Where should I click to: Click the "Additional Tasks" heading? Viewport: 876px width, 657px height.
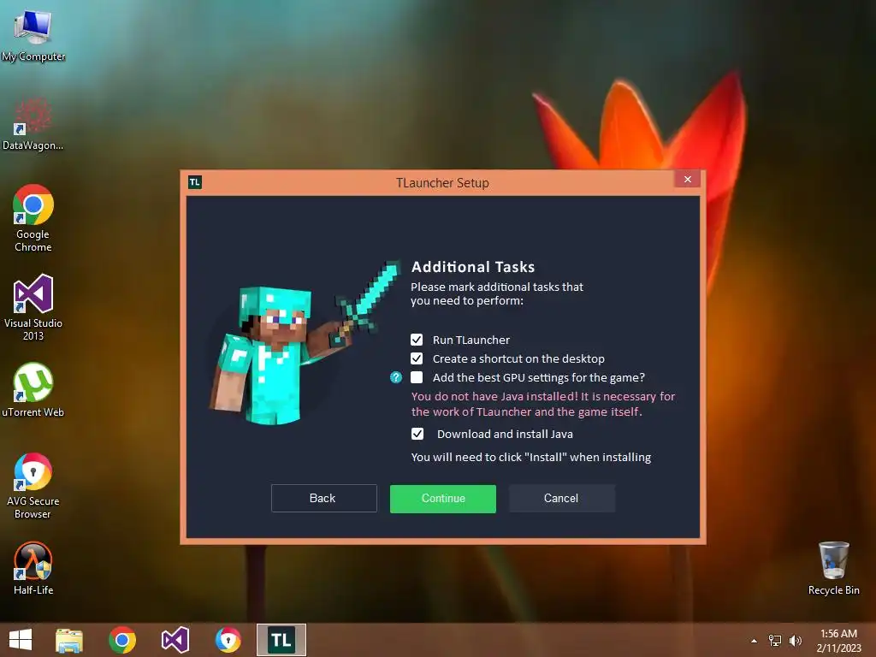[473, 267]
